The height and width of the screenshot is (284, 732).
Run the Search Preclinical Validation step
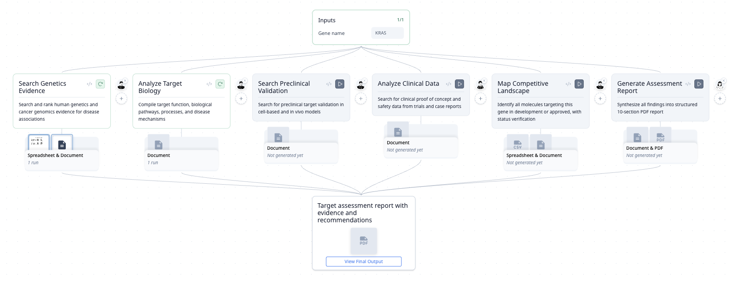click(340, 84)
